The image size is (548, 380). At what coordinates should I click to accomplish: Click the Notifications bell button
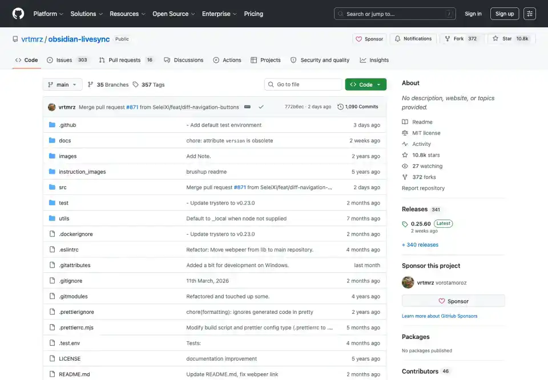point(413,39)
